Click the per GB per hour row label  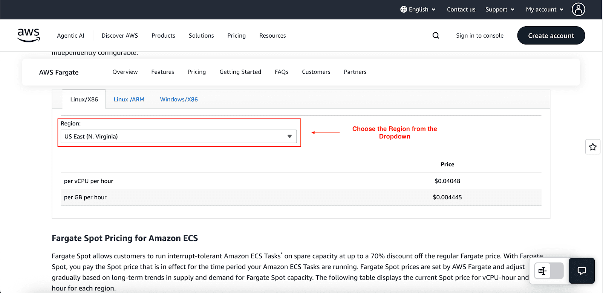tap(85, 197)
